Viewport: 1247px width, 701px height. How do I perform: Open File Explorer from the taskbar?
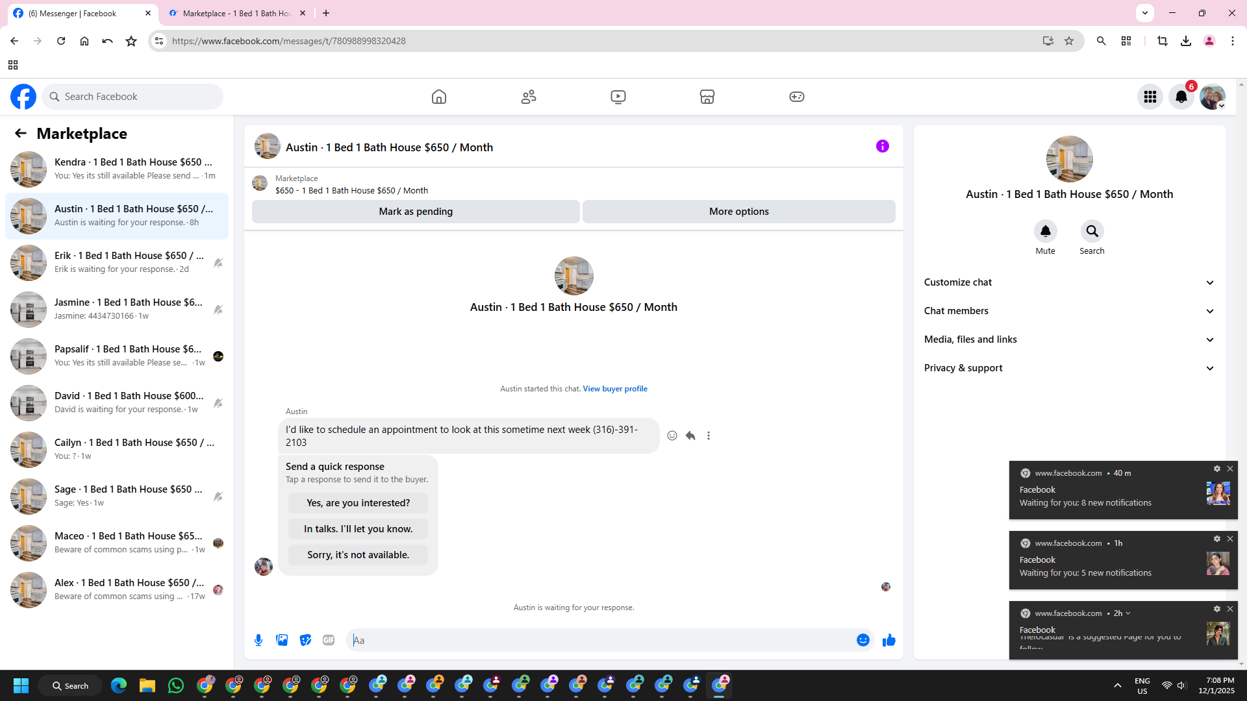[147, 685]
